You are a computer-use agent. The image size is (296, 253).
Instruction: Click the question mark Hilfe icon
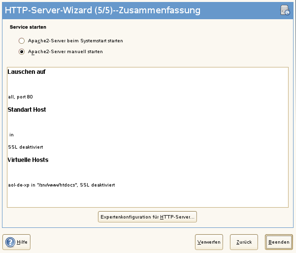[x=10, y=242]
